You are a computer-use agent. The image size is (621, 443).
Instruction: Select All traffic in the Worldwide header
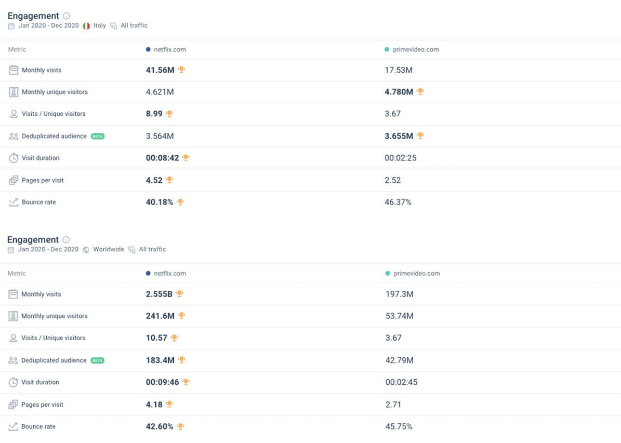click(x=152, y=249)
